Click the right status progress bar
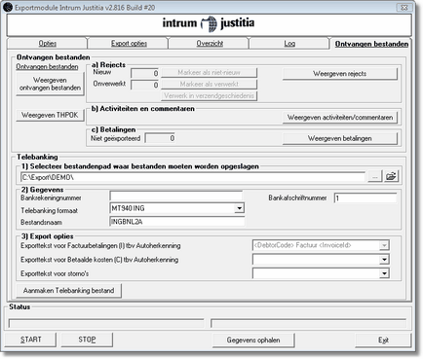 tap(308, 323)
